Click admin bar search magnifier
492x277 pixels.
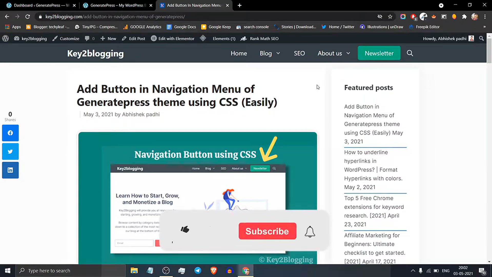[x=481, y=38]
